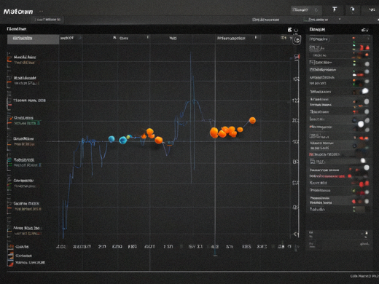The image size is (379, 284).
Task: Toggle the switch on the last-but-one panel row
Action: click(x=367, y=201)
